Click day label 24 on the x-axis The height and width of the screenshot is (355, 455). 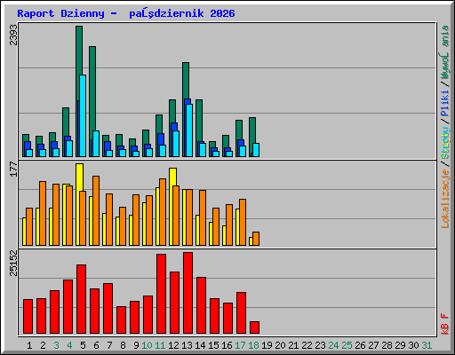(333, 345)
